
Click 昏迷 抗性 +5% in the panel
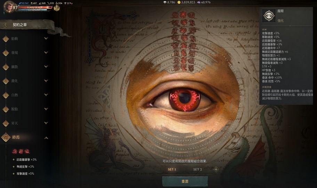click(271, 81)
